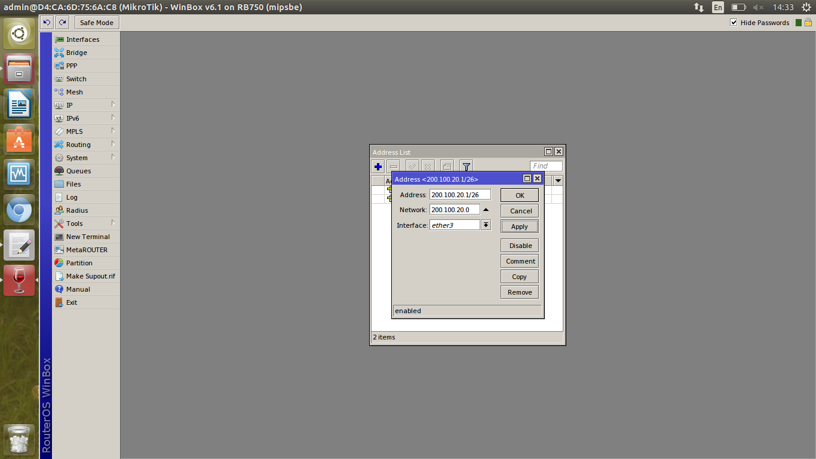Click the Find field in Address List

click(x=546, y=166)
